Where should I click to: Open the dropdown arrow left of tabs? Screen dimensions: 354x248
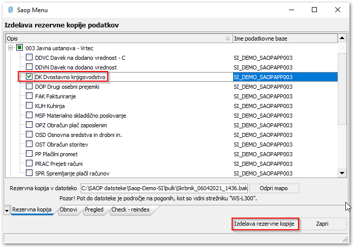(7, 211)
